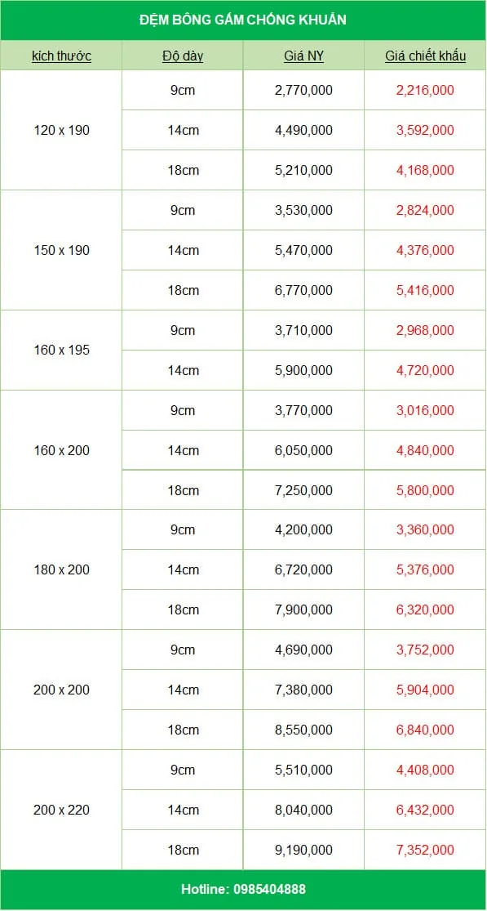
Task: Click the Giá chiết khấu column header
Action: tap(426, 56)
